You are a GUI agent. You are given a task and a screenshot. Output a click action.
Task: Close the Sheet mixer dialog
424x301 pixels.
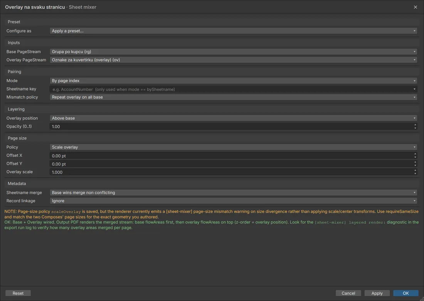(x=416, y=7)
